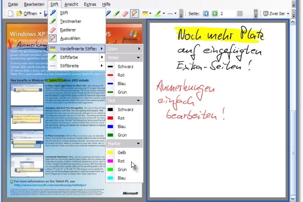This screenshot has width=303, height=202.
Task: Click the page number input field
Action: coord(227,14)
